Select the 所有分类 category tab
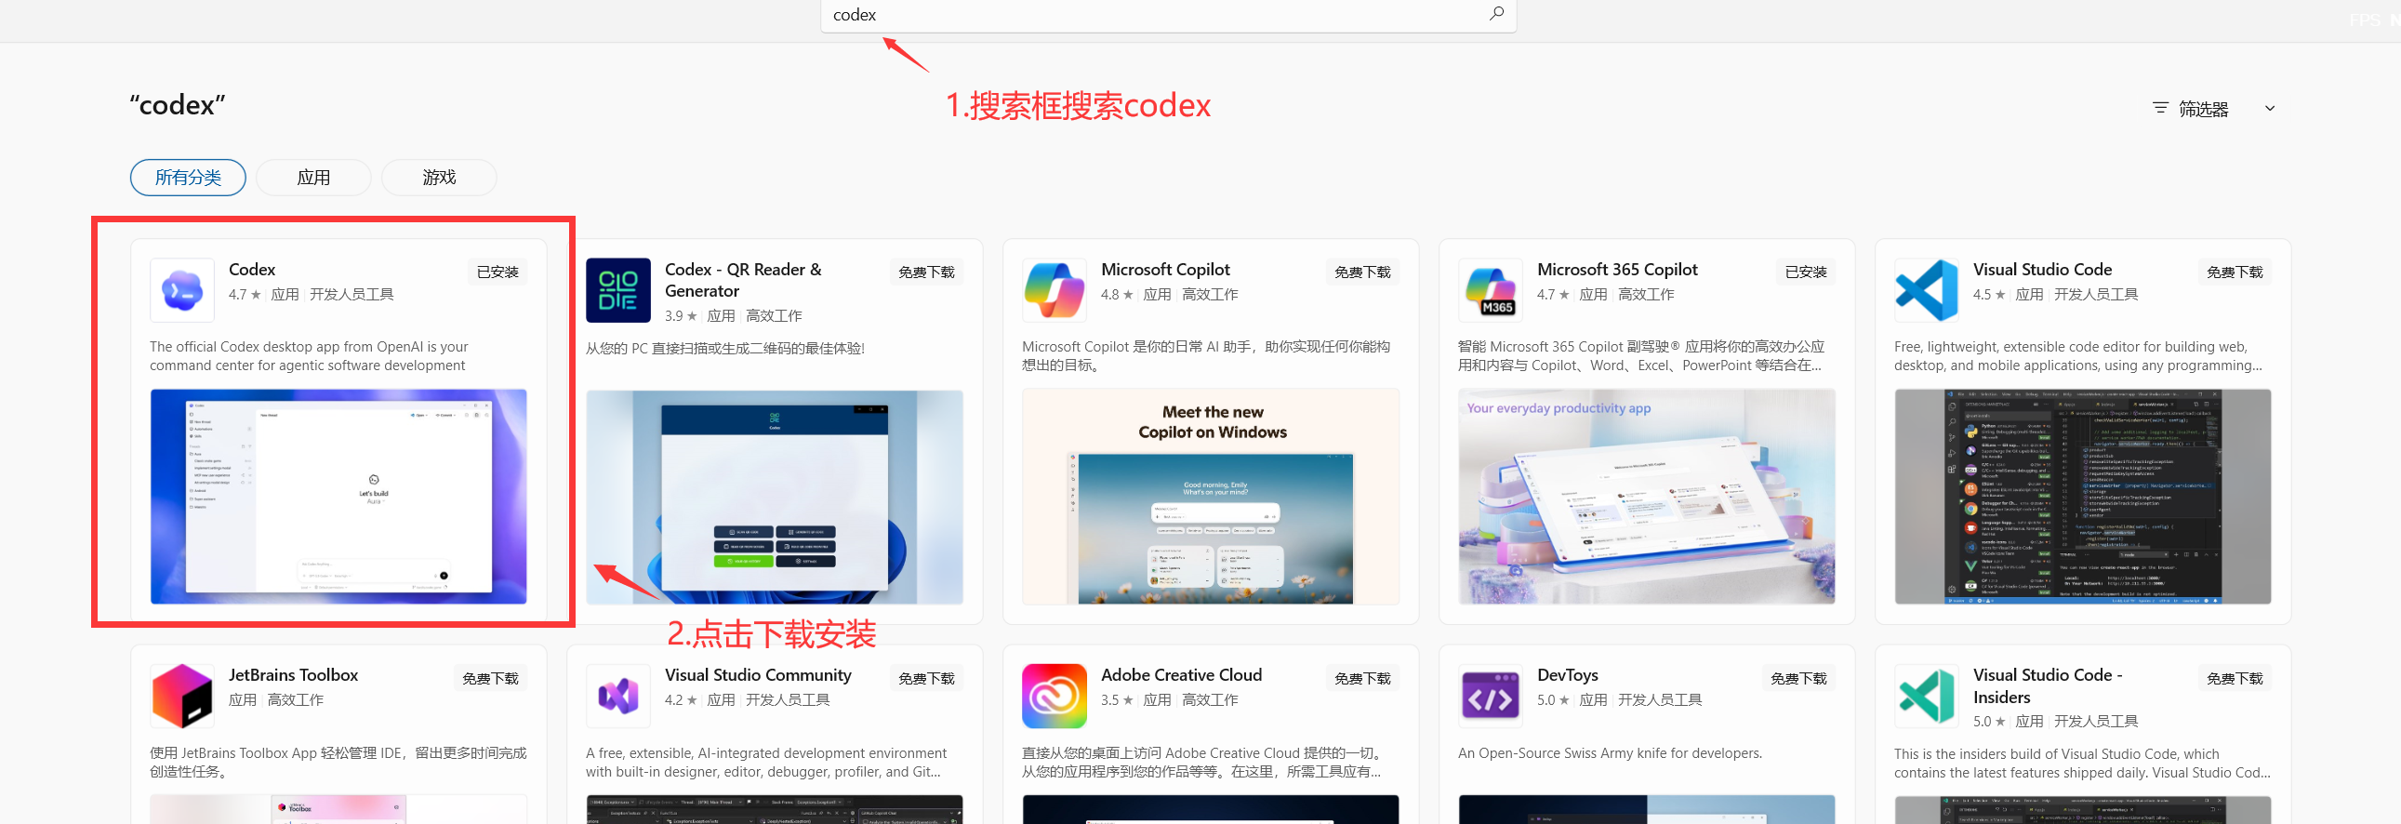Screen dimensions: 2401x824 [188, 177]
